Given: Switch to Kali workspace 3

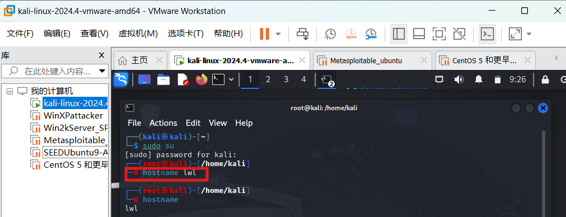Looking at the screenshot, I should click(x=286, y=79).
